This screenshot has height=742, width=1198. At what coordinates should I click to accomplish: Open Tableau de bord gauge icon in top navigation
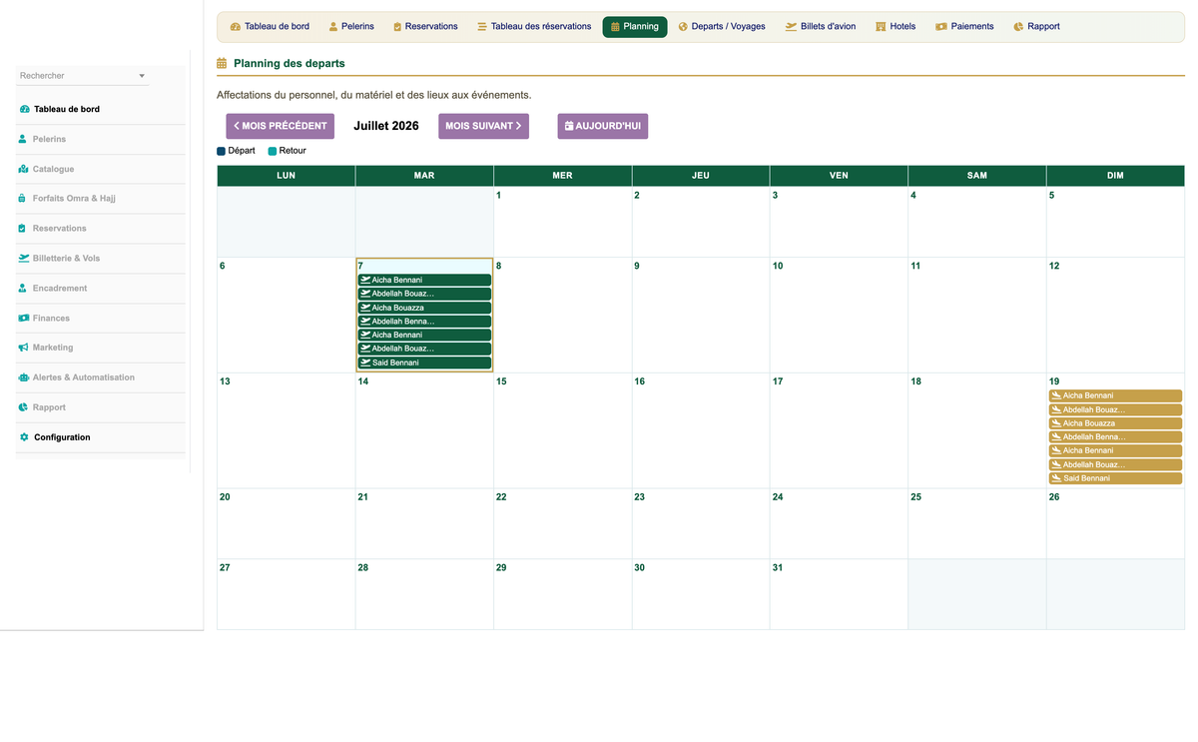[236, 27]
